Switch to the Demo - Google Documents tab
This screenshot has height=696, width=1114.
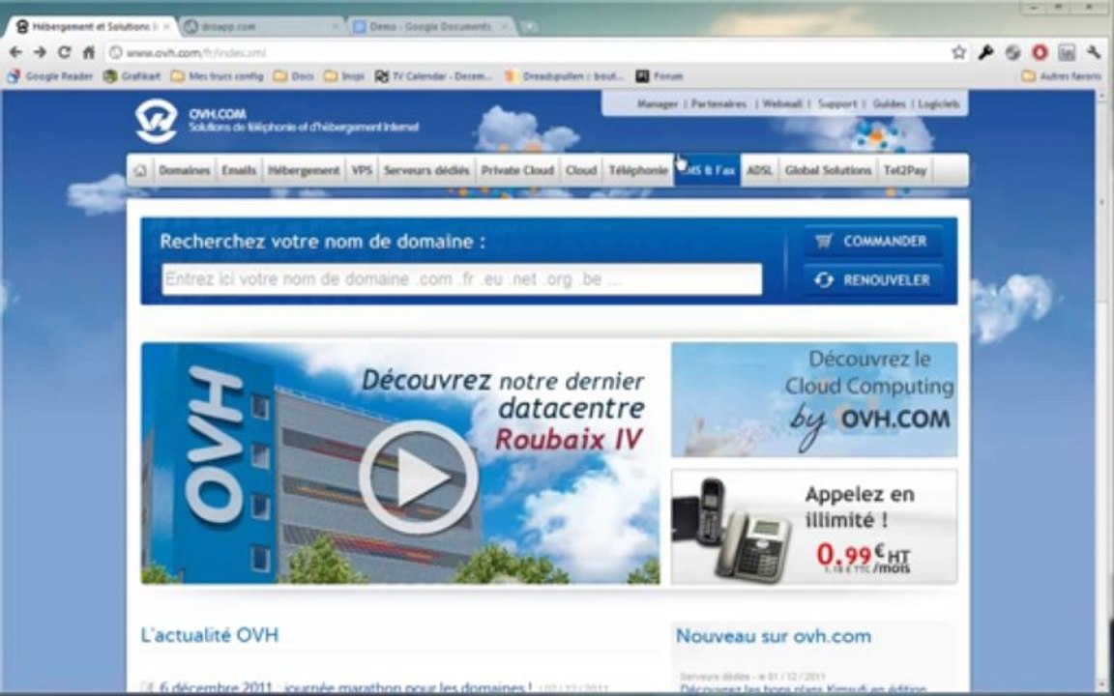click(430, 27)
